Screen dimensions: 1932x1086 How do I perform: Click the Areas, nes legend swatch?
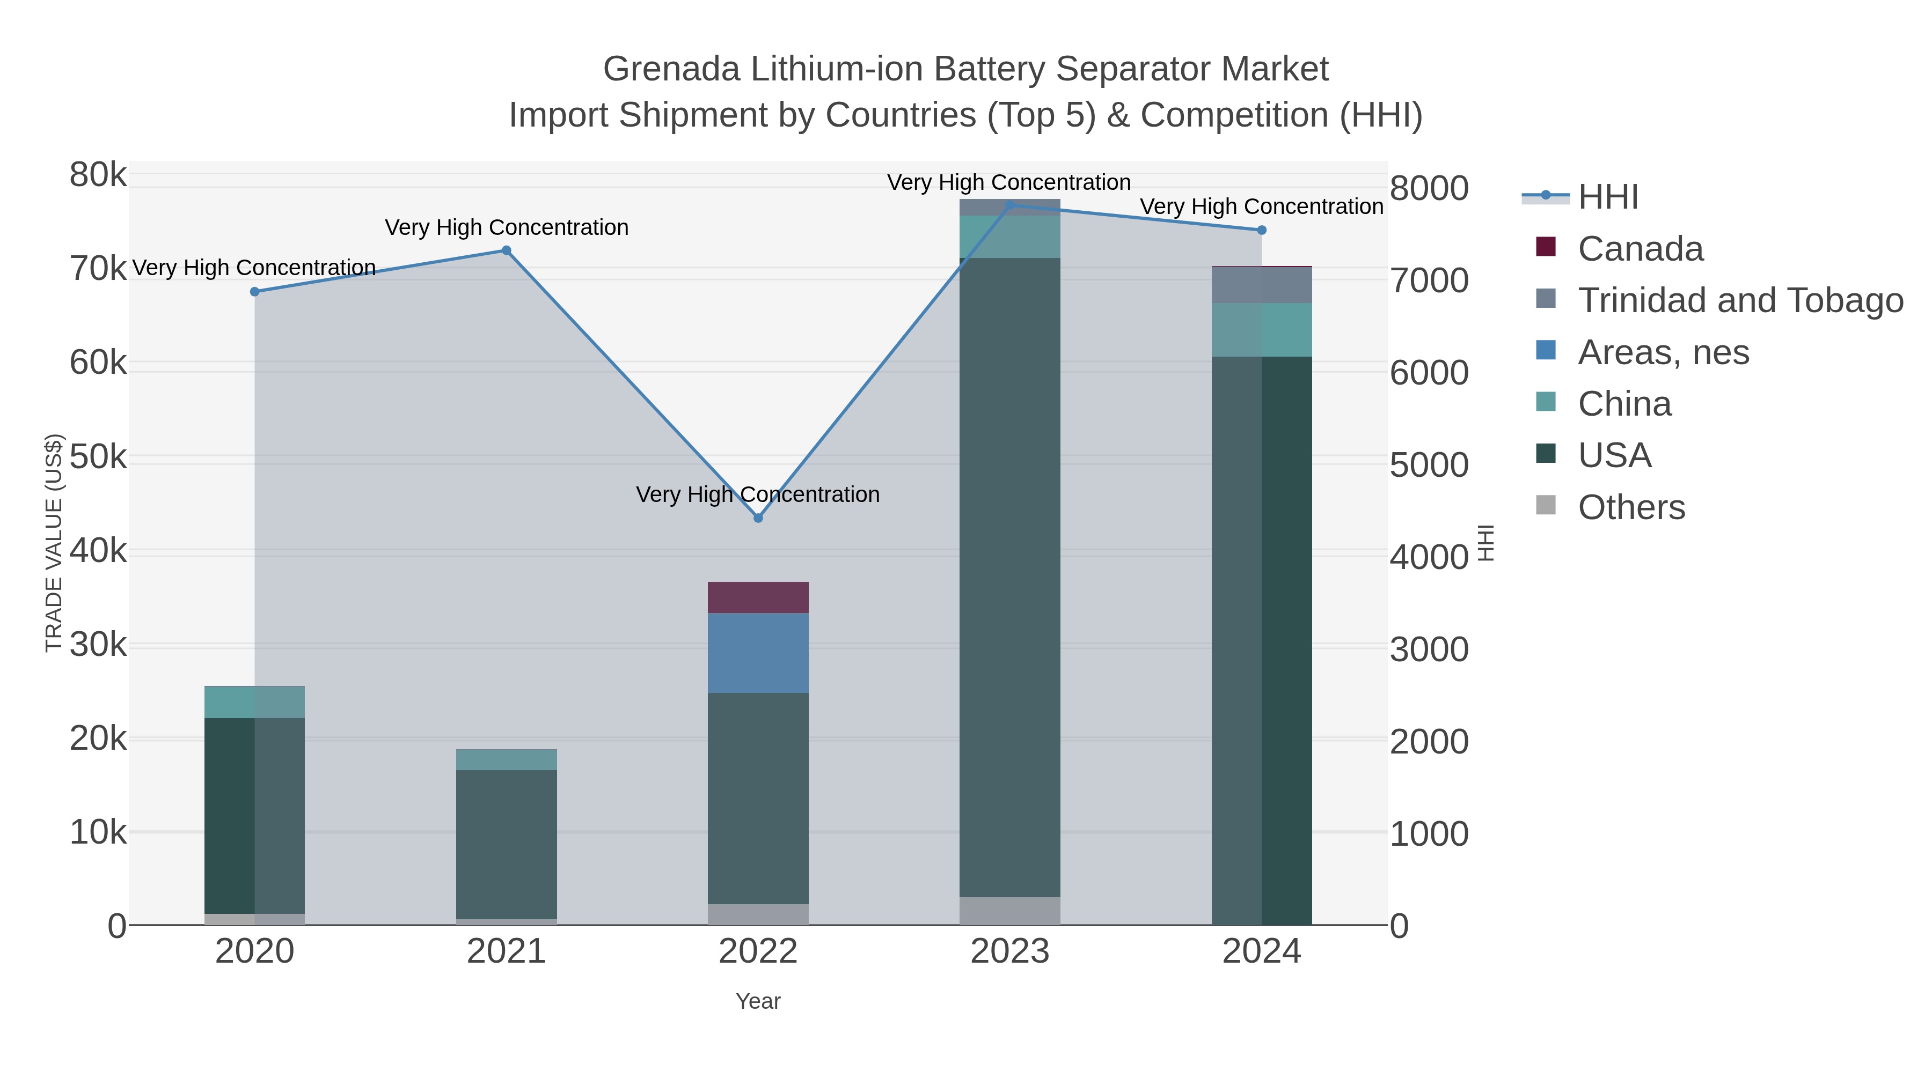click(1546, 350)
